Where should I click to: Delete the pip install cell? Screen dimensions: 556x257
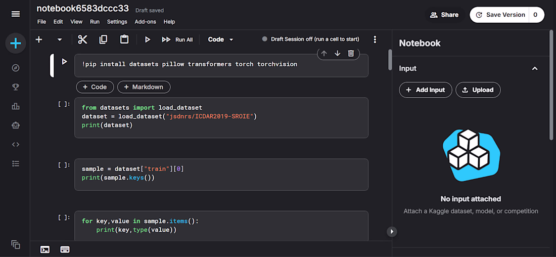click(x=351, y=53)
